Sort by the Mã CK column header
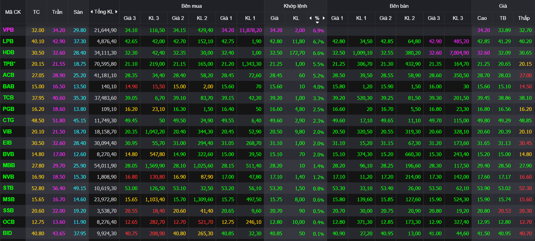This screenshot has width=535, height=241. tap(13, 12)
